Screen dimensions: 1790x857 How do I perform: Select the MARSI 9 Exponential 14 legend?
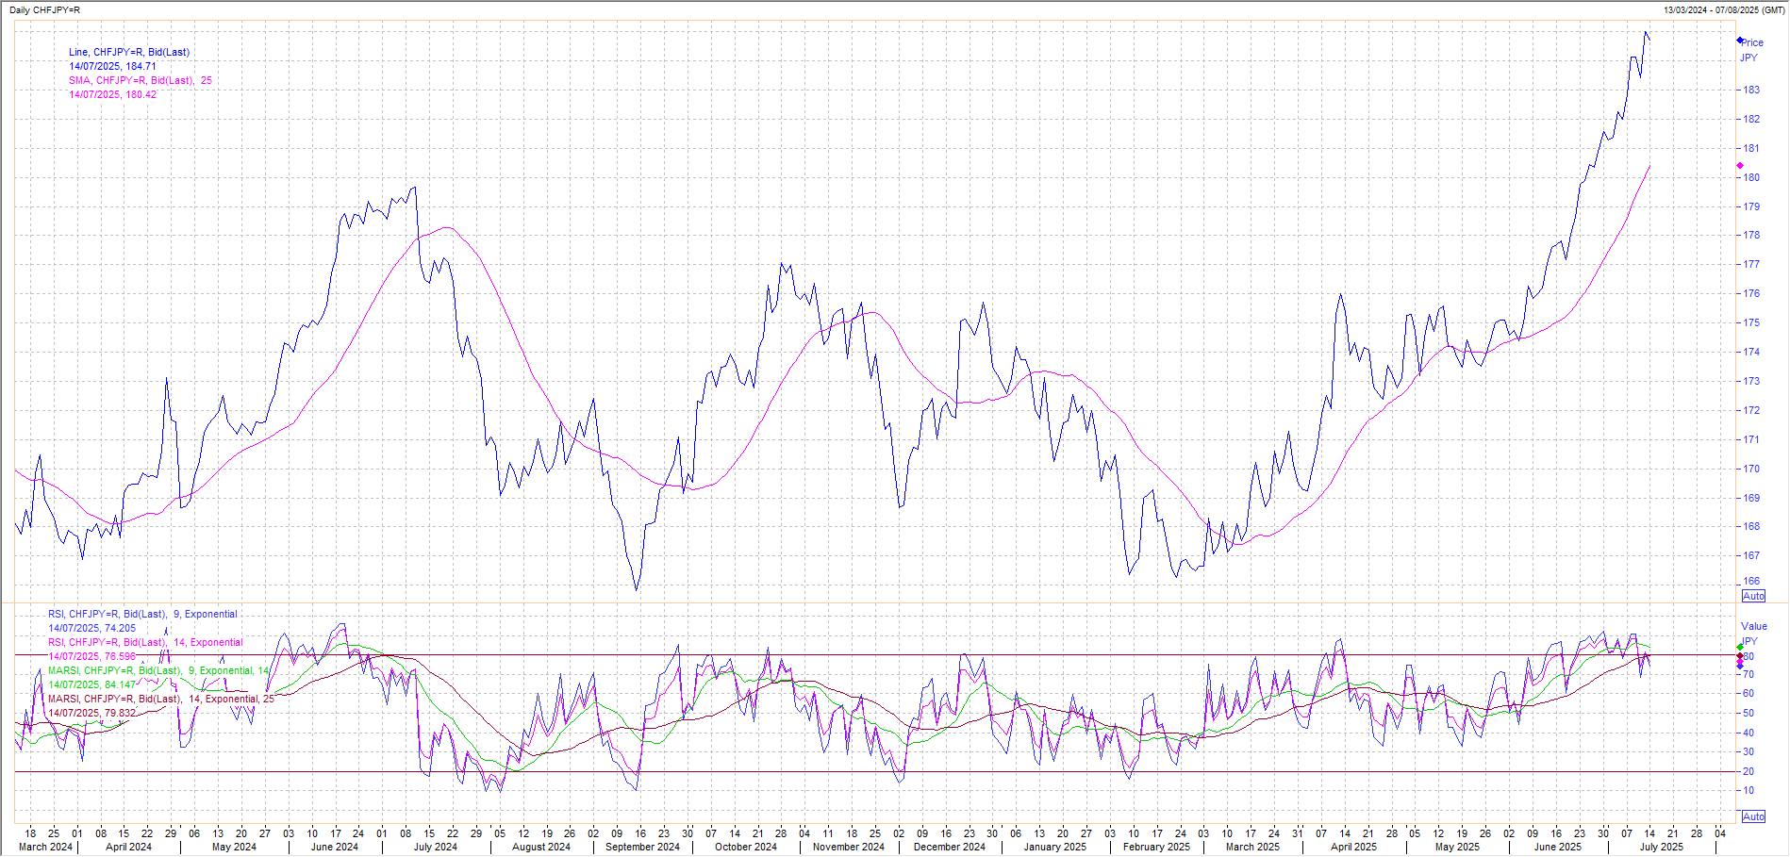tap(158, 671)
